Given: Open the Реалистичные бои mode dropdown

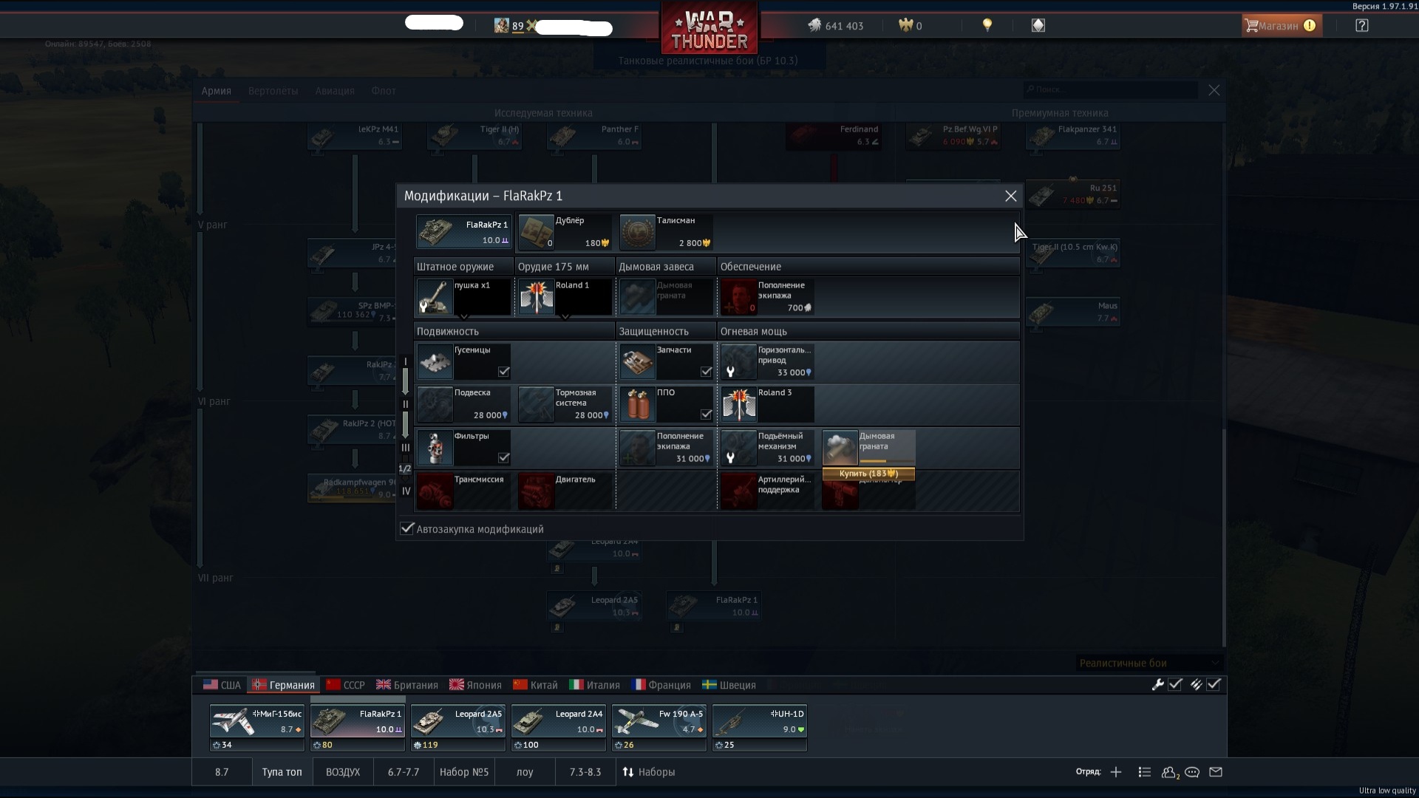Looking at the screenshot, I should click(x=1149, y=663).
